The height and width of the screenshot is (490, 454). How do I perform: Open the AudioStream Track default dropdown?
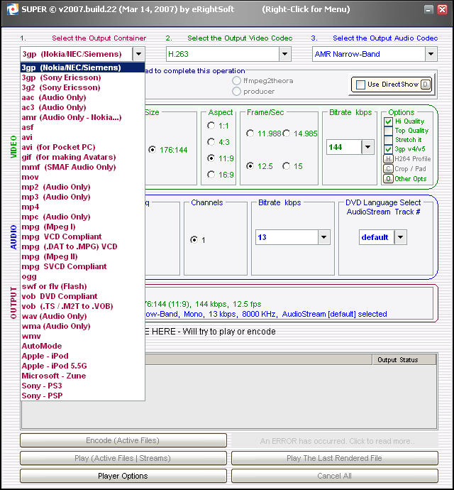tap(400, 237)
